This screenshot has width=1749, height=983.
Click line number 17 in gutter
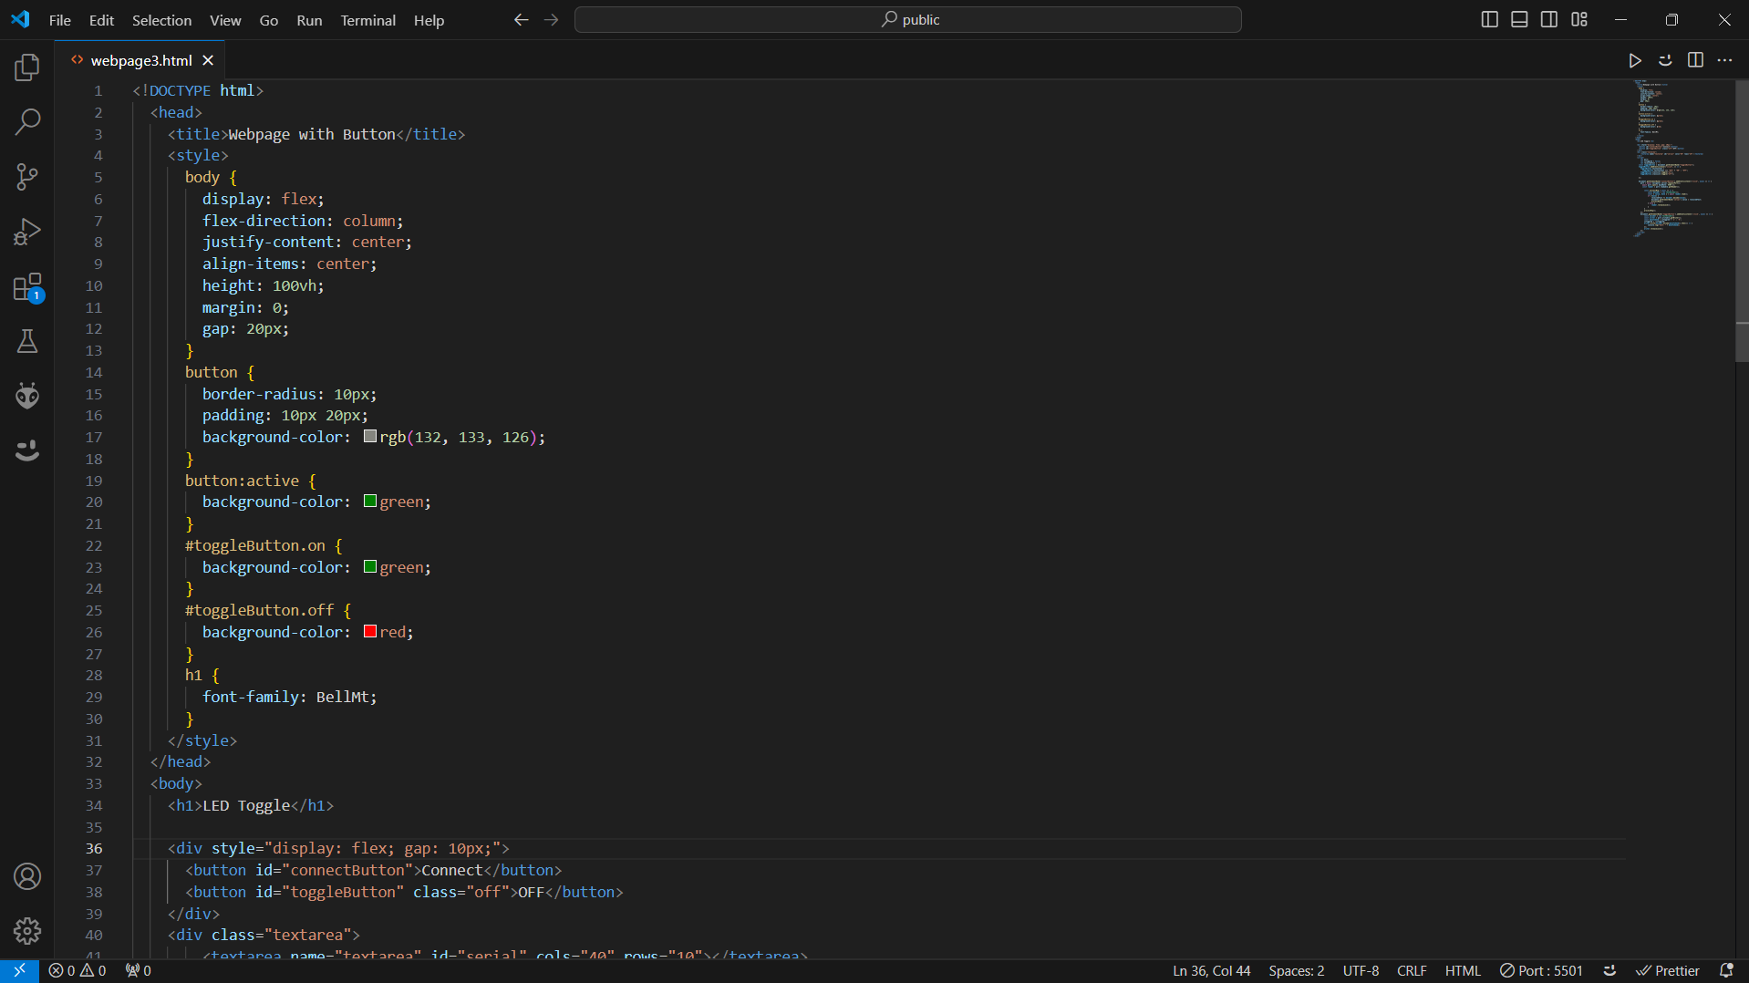pos(94,437)
